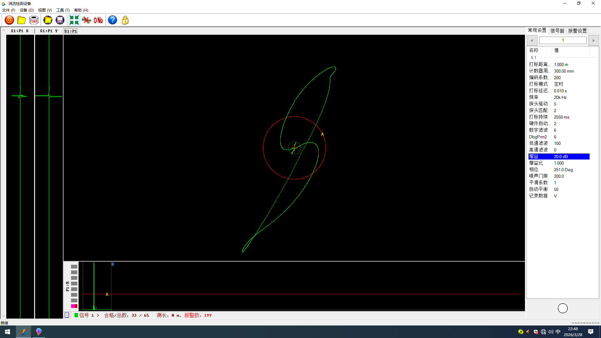This screenshot has height=338, width=601.
Task: Open the 设备 (D) menu
Action: 27,10
